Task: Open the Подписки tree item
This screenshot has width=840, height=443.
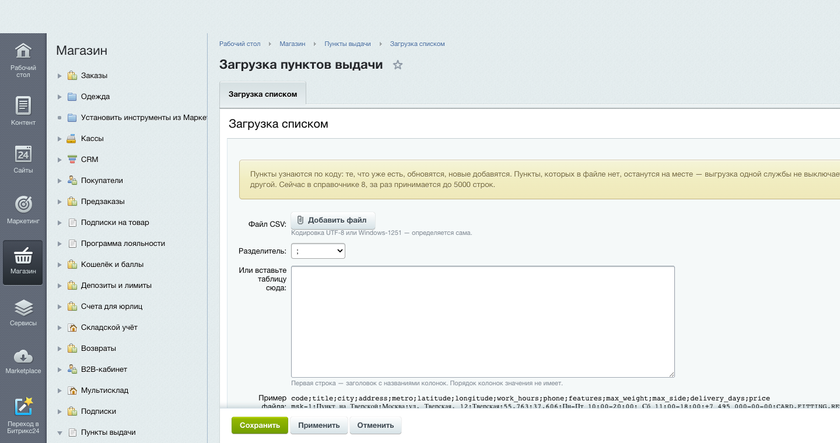Action: (99, 412)
